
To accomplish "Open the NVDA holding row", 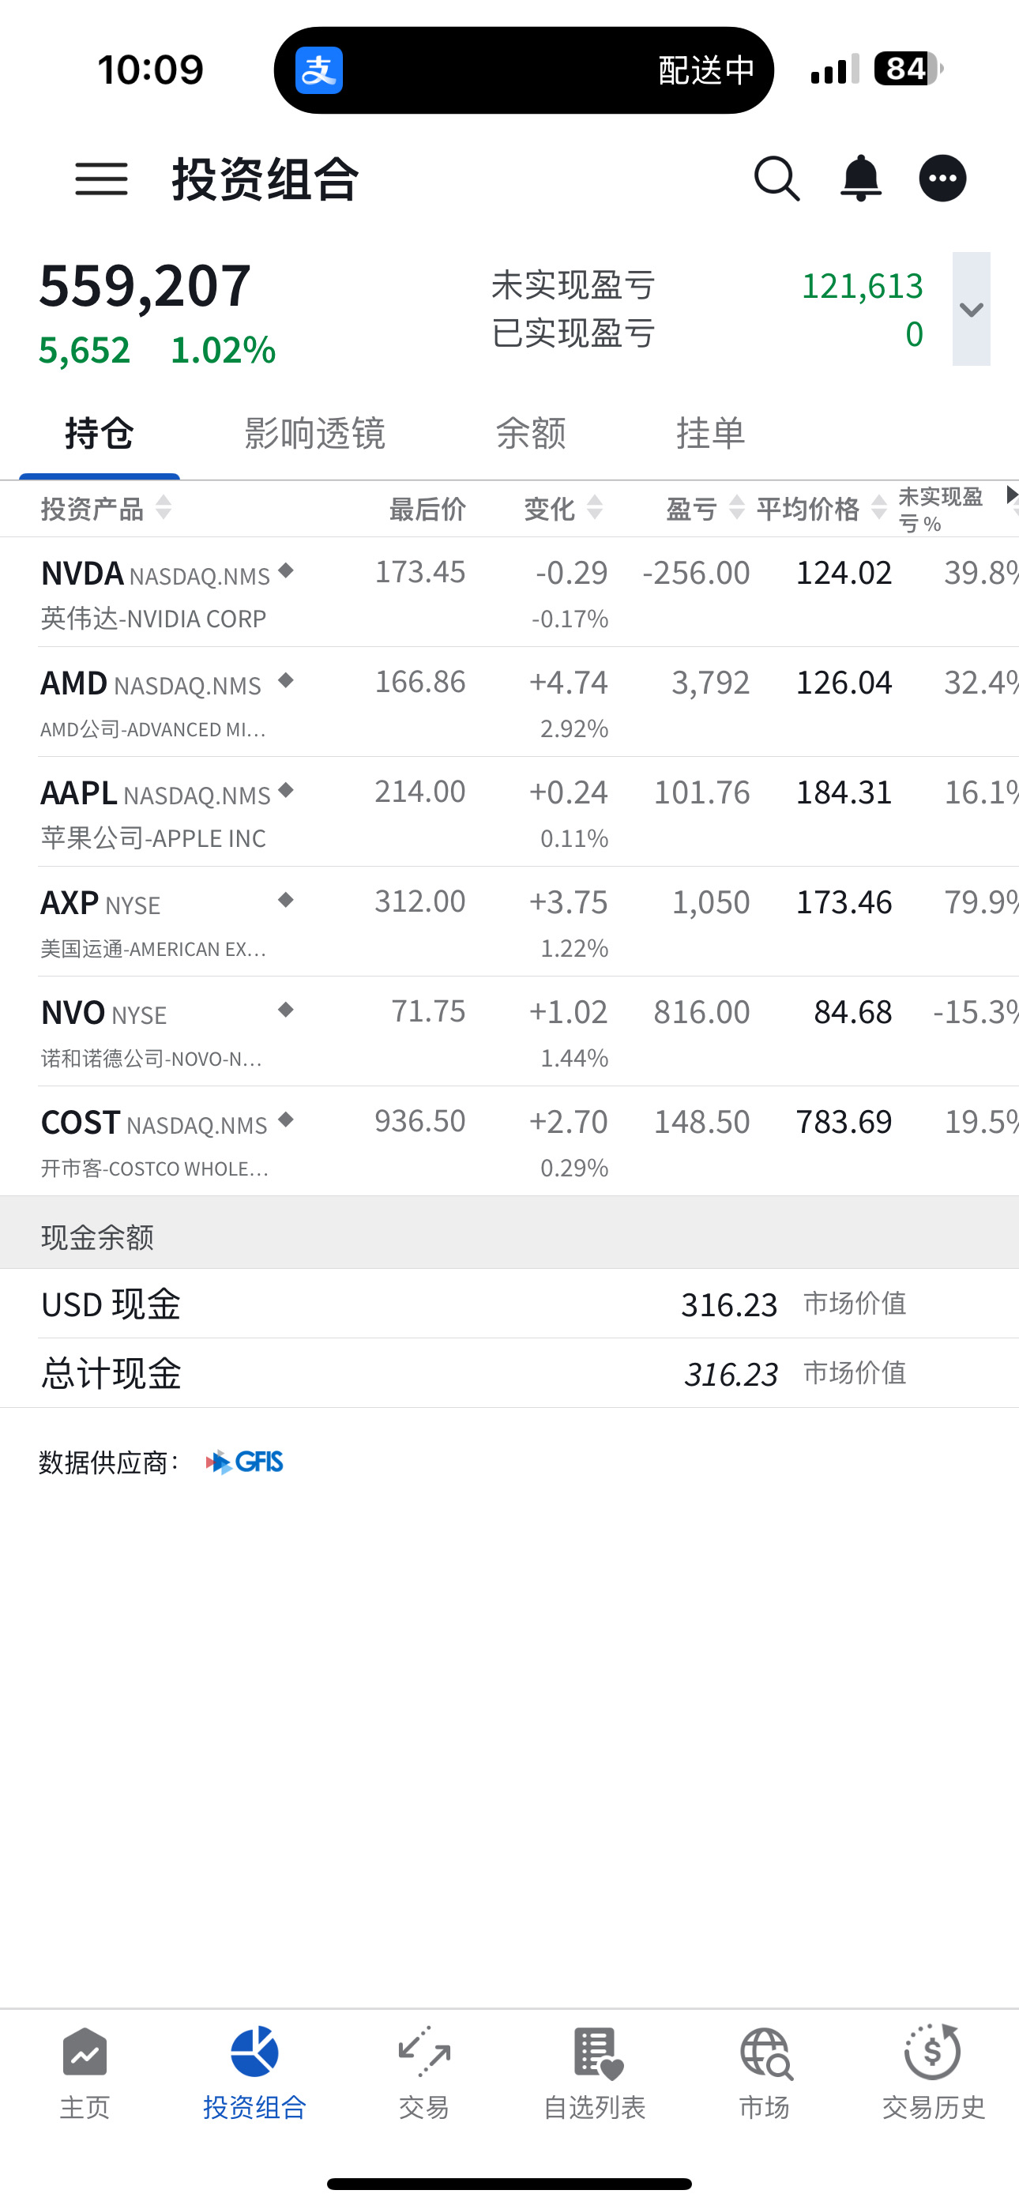I will coord(509,593).
